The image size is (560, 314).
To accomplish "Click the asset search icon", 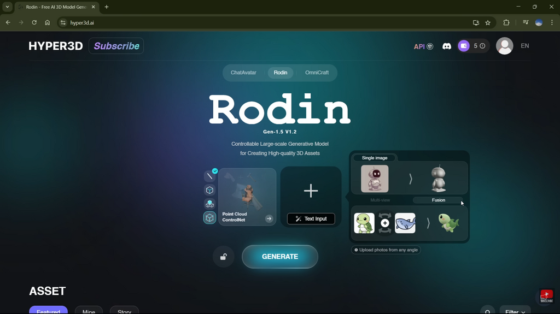I will pyautogui.click(x=487, y=310).
